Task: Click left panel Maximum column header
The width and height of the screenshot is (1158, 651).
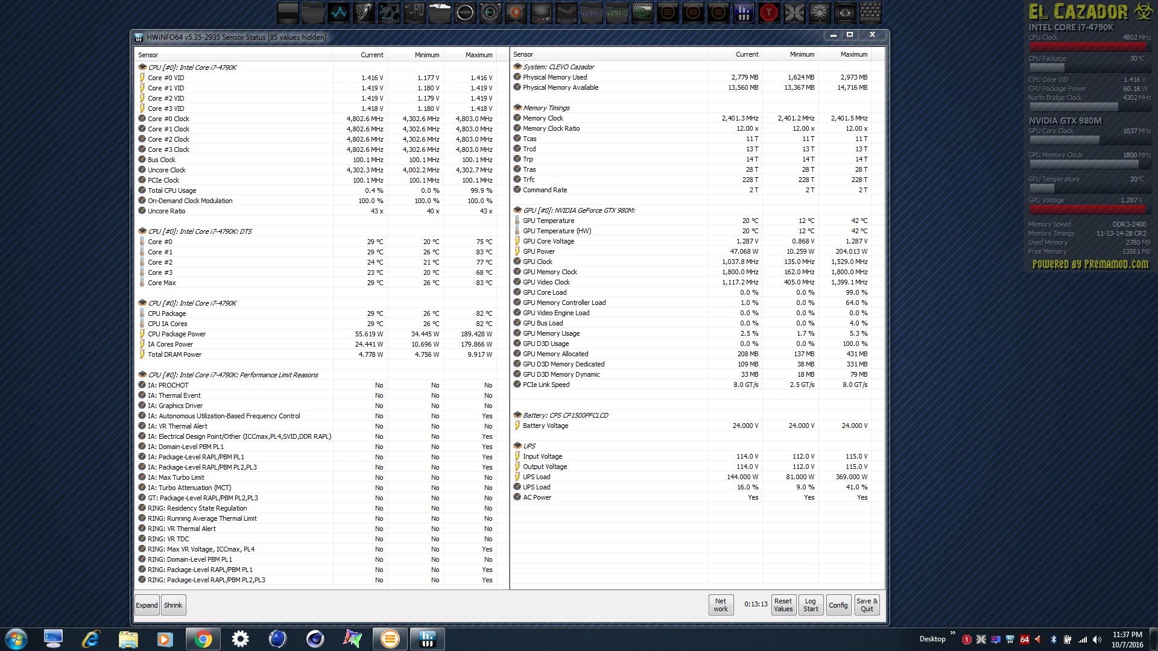Action: point(470,55)
